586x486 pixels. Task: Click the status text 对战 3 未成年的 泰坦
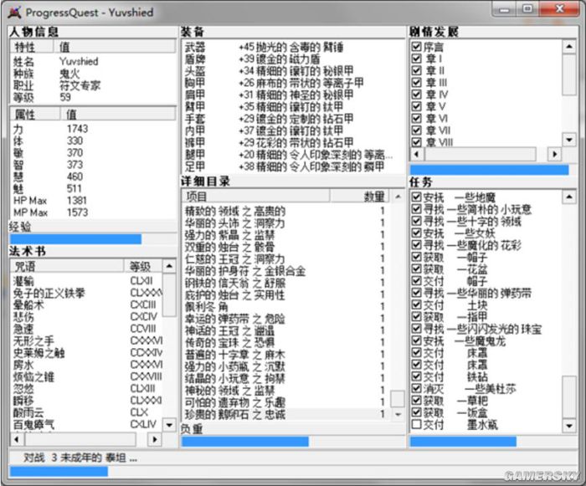(80, 458)
